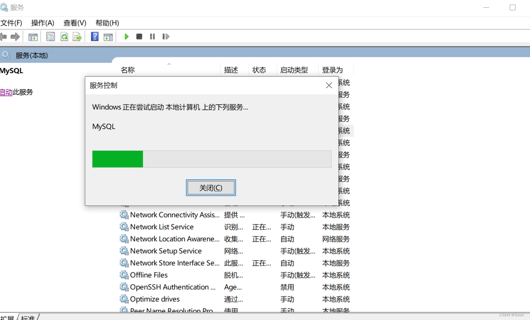The image size is (530, 320).
Task: Toggle the show/hide action pane icon
Action: tap(109, 37)
